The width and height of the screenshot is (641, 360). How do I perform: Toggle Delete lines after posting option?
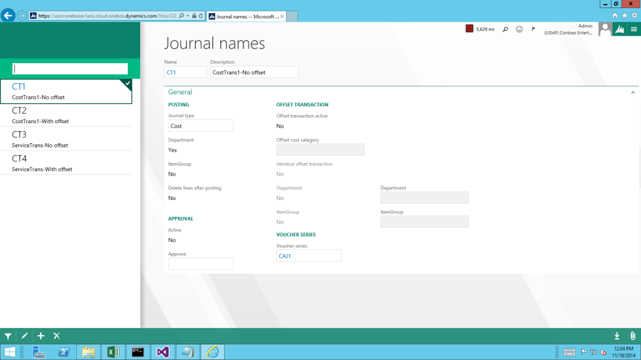click(172, 198)
